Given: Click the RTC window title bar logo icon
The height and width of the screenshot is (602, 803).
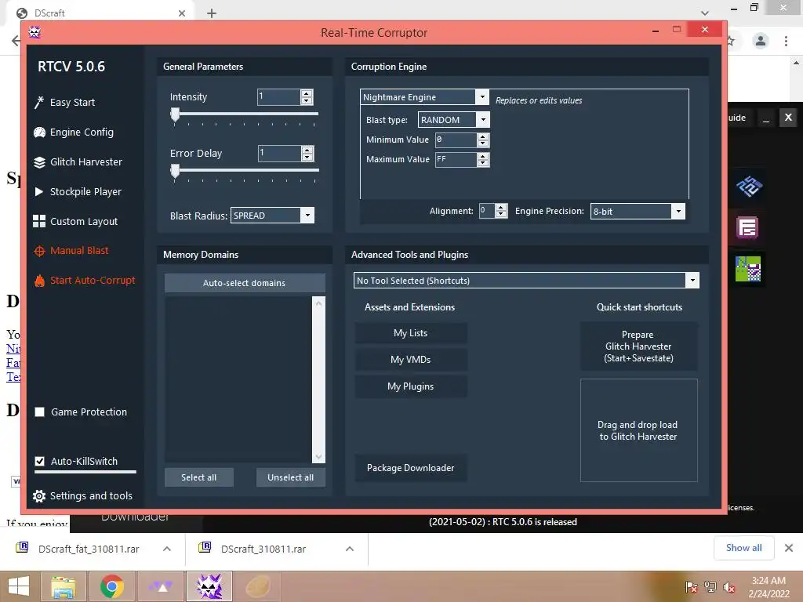Looking at the screenshot, I should point(35,32).
